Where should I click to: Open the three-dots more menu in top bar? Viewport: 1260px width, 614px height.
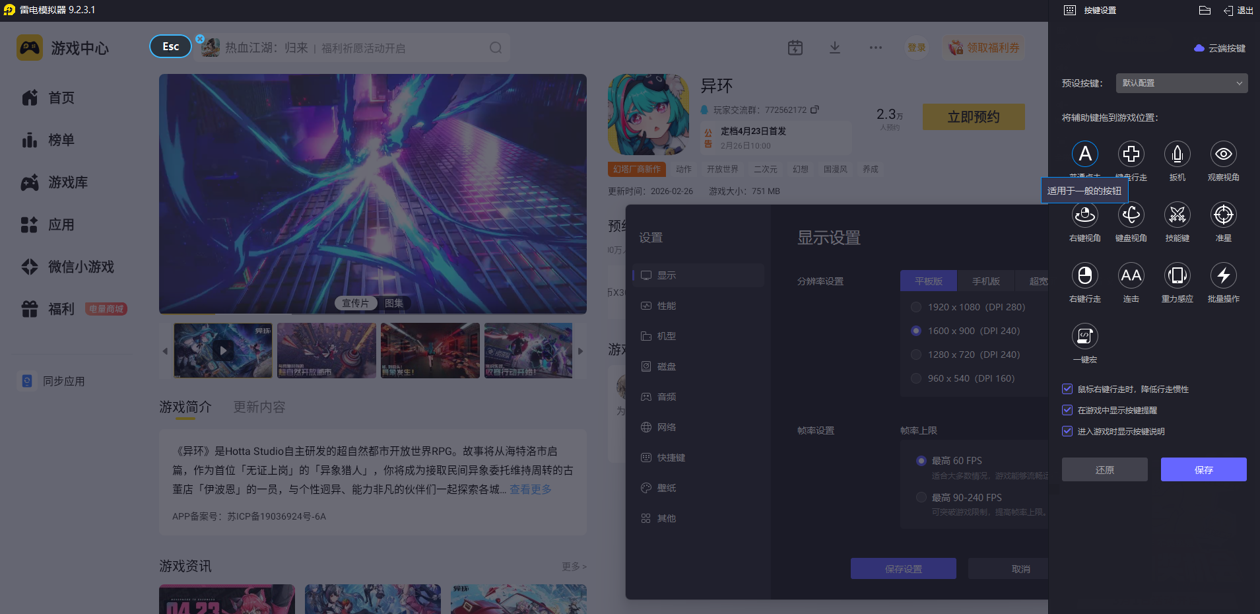click(875, 48)
